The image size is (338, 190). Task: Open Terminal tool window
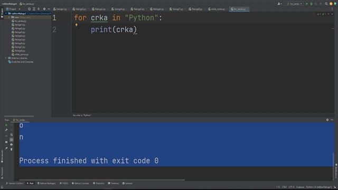[x=114, y=183]
